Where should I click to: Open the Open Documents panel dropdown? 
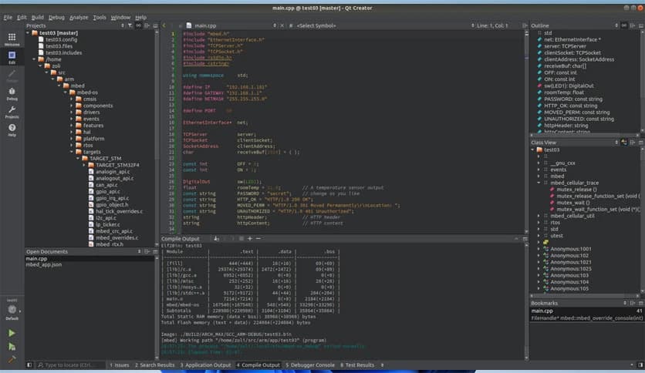tap(139, 251)
